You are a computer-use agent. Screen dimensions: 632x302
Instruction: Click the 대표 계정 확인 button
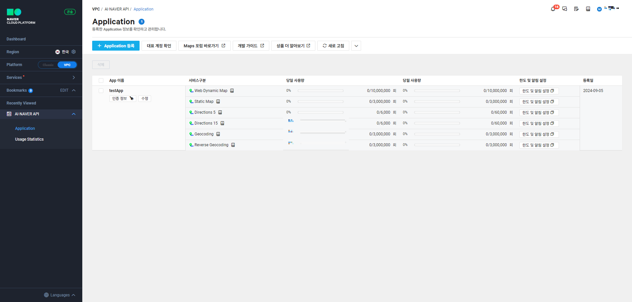click(x=159, y=46)
